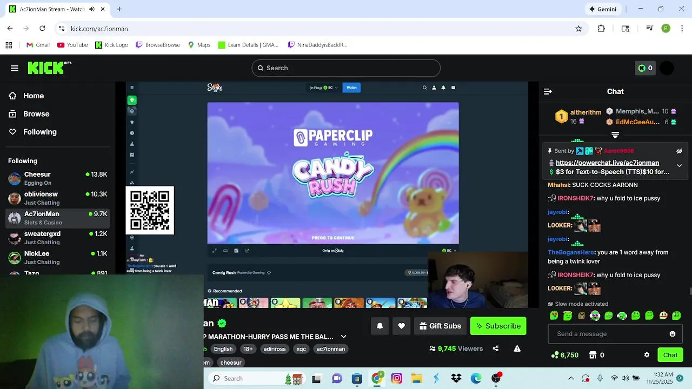Open the powerchat.live/ac7ionman link
The height and width of the screenshot is (389, 692).
(607, 163)
